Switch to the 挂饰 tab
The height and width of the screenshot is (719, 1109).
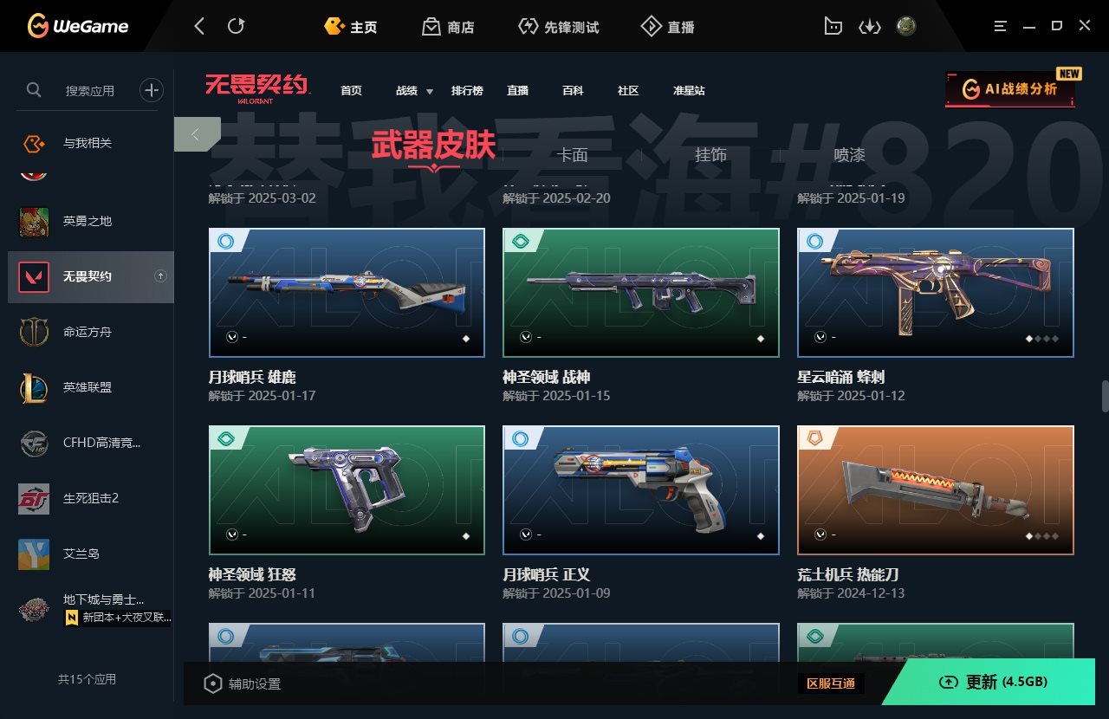tap(710, 155)
